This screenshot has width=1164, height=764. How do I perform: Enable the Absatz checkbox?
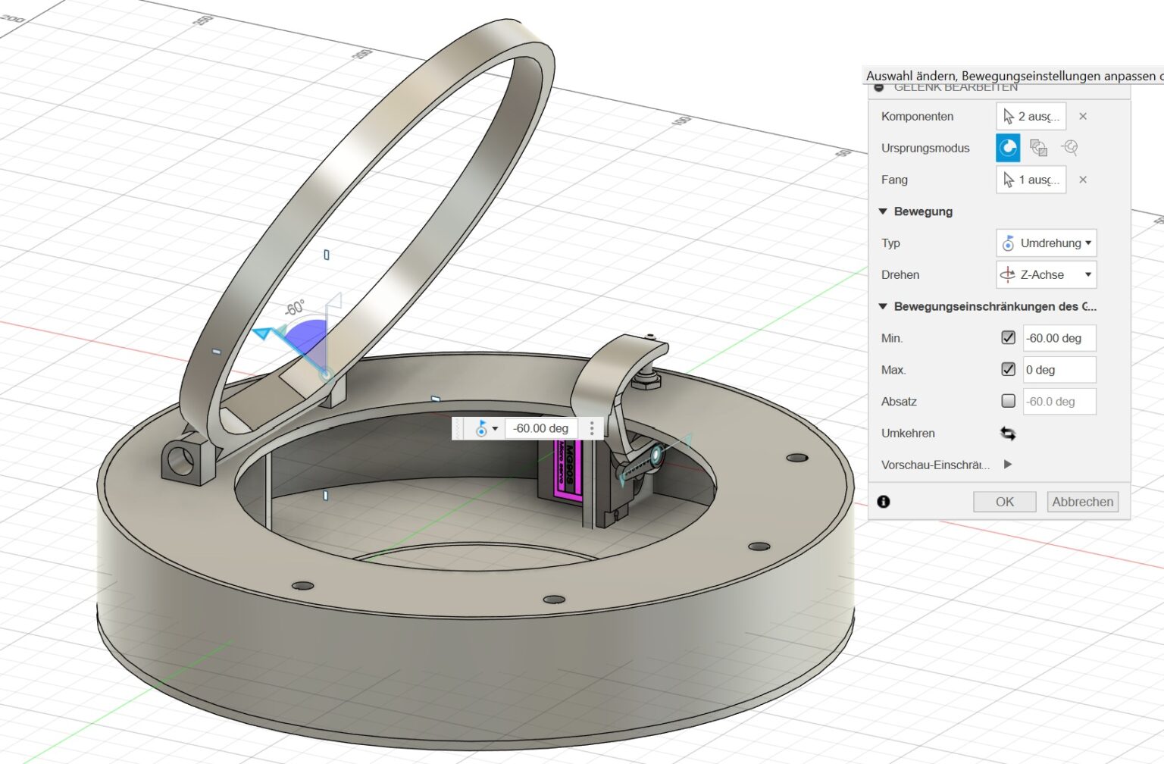pos(1008,401)
